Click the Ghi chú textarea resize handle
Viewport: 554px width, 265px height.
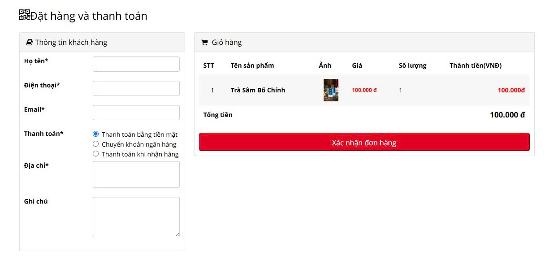(x=177, y=235)
